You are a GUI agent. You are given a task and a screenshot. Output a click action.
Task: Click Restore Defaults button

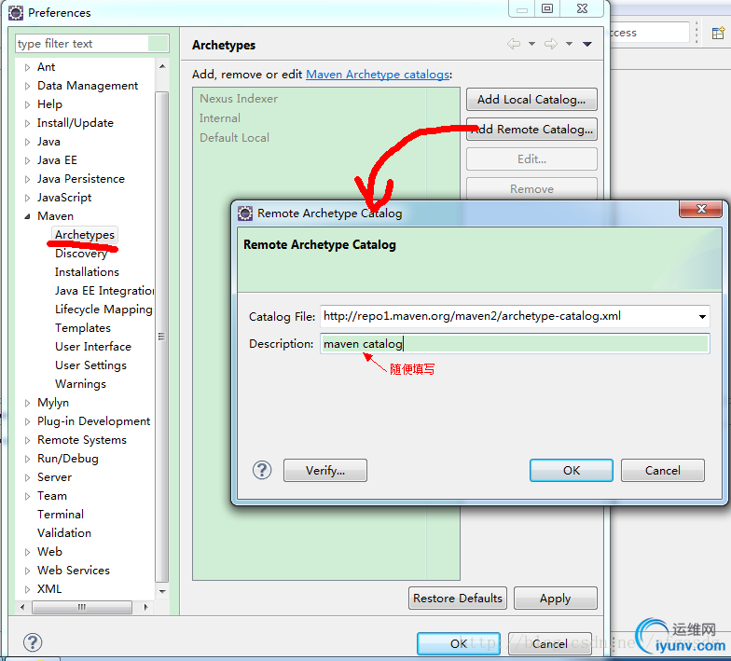tap(457, 599)
